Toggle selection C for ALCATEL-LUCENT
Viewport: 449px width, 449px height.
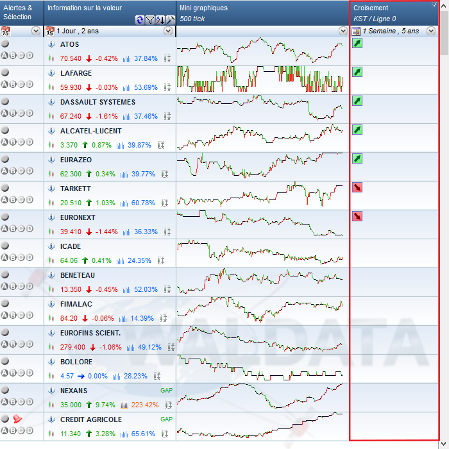point(21,142)
